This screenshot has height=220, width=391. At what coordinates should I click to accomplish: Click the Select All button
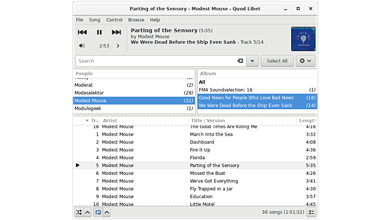tap(277, 61)
